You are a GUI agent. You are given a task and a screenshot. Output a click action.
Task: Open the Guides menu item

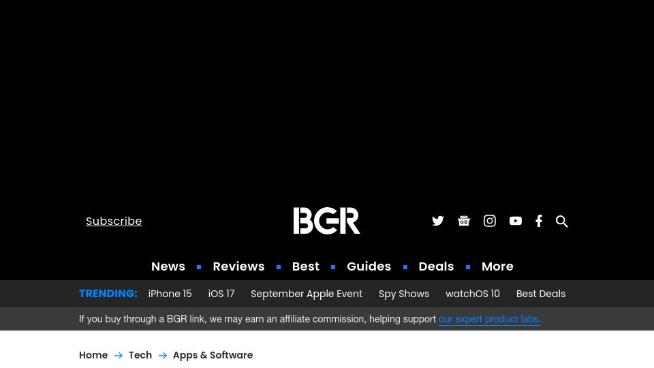(369, 266)
